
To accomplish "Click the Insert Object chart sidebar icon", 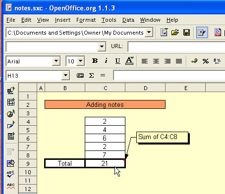I will point(11,113).
